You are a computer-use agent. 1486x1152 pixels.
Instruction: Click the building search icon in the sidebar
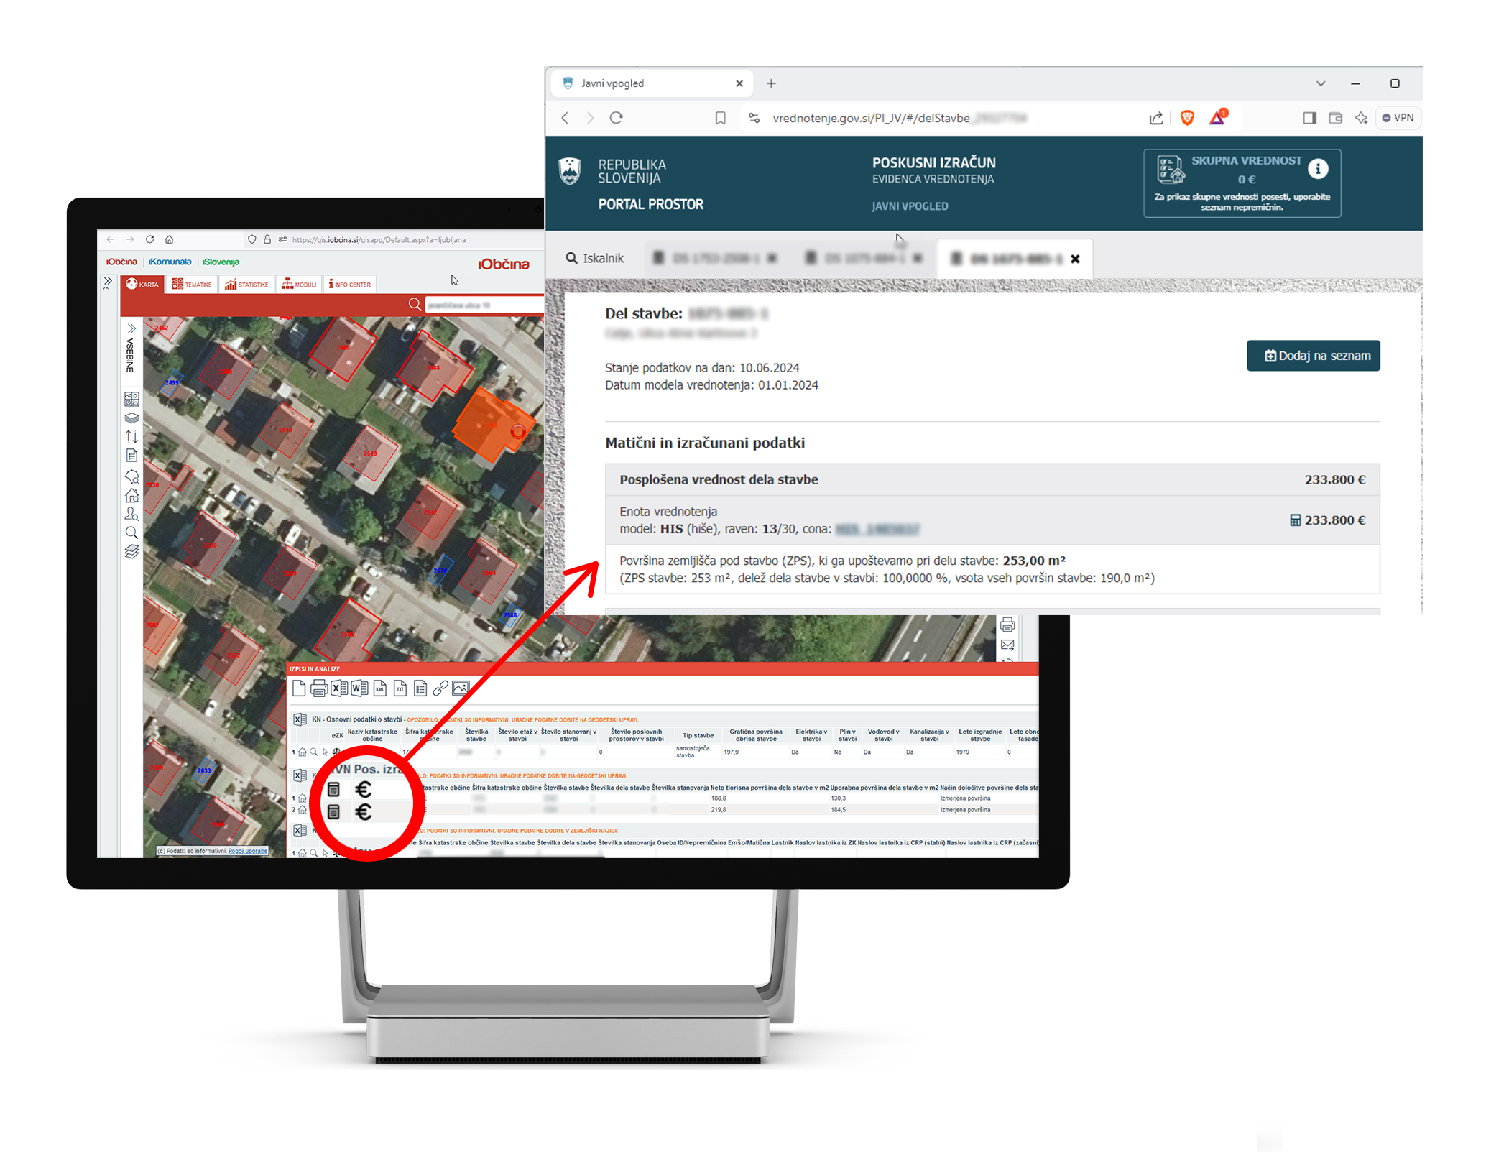[x=131, y=495]
